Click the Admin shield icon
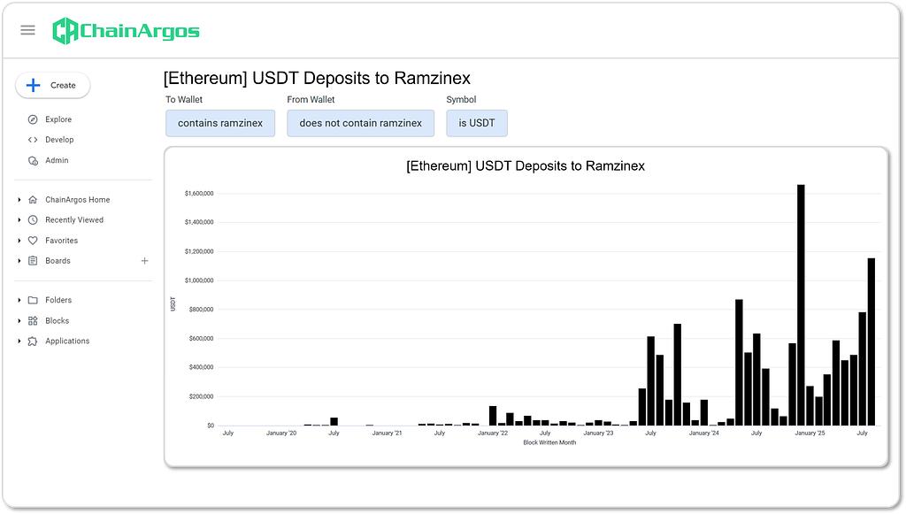The width and height of the screenshot is (906, 514). pyautogui.click(x=33, y=160)
